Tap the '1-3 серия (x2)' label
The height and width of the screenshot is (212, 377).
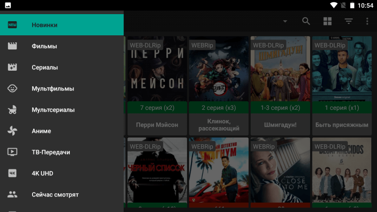coord(280,107)
